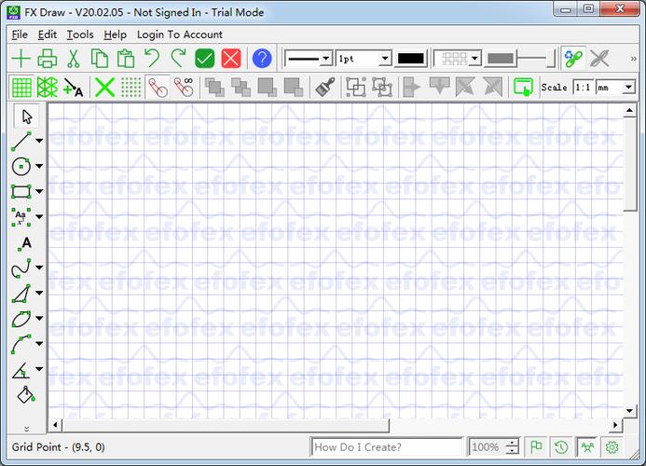Click the Redo arrow
The image size is (646, 466).
click(178, 59)
